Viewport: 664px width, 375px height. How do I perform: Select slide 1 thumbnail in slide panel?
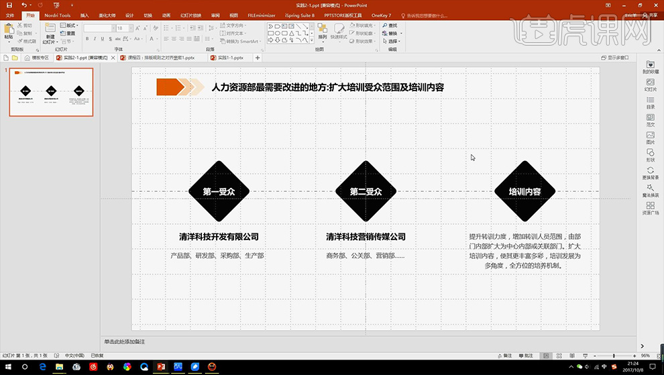[51, 92]
